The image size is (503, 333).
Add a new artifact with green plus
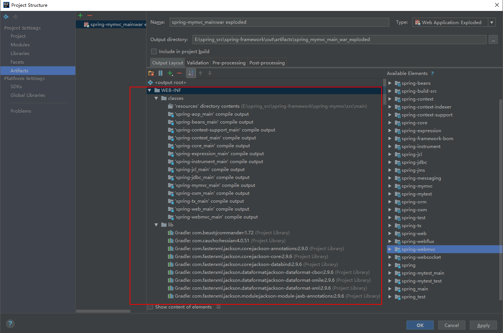(80, 15)
